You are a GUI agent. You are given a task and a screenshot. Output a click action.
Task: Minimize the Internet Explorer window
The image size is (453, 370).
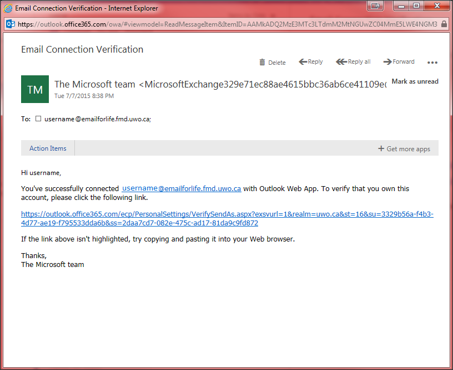click(x=400, y=6)
